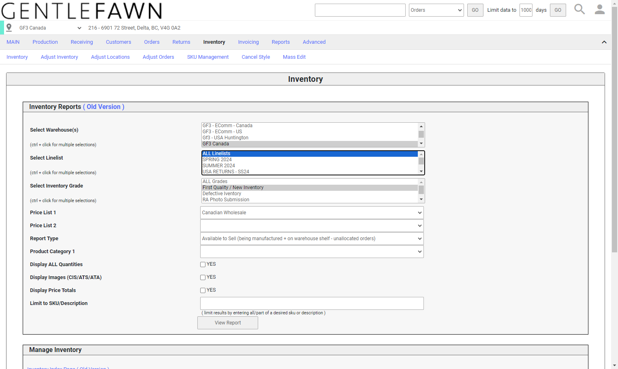Open Cancel Style page
This screenshot has width=618, height=369.
[x=256, y=57]
